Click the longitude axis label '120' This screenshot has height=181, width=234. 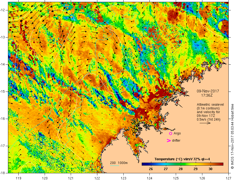point(45,178)
